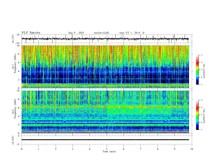
Task: Click the ch.1 voltage waveform trace
Action: point(105,39)
